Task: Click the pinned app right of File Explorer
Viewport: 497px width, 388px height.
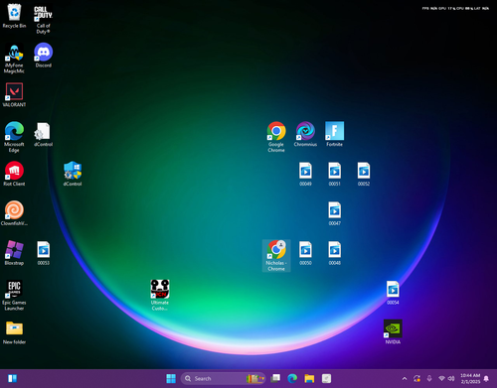Action: click(326, 378)
